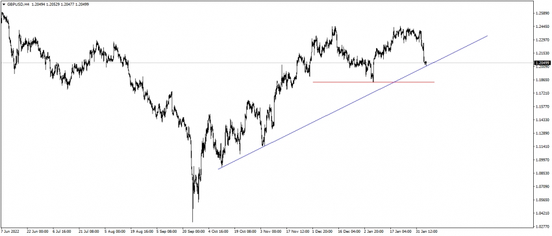
Task: Click the 20 Sep 00:00 time label
Action: click(194, 231)
